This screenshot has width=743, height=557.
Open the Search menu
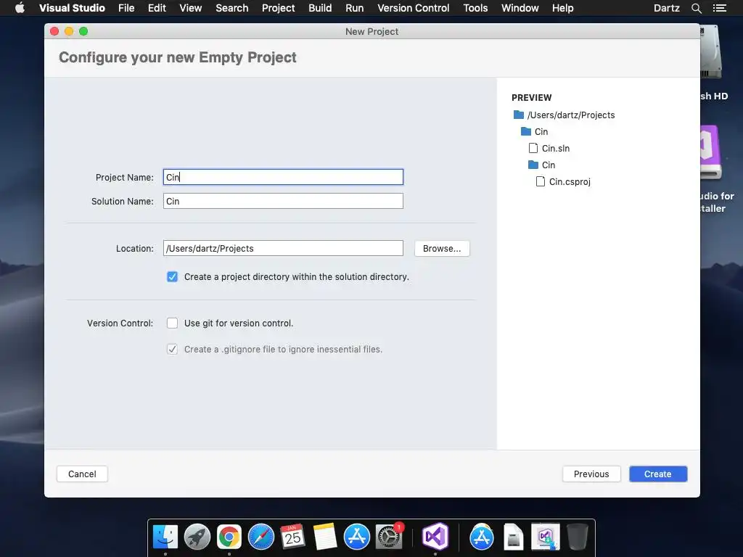231,8
